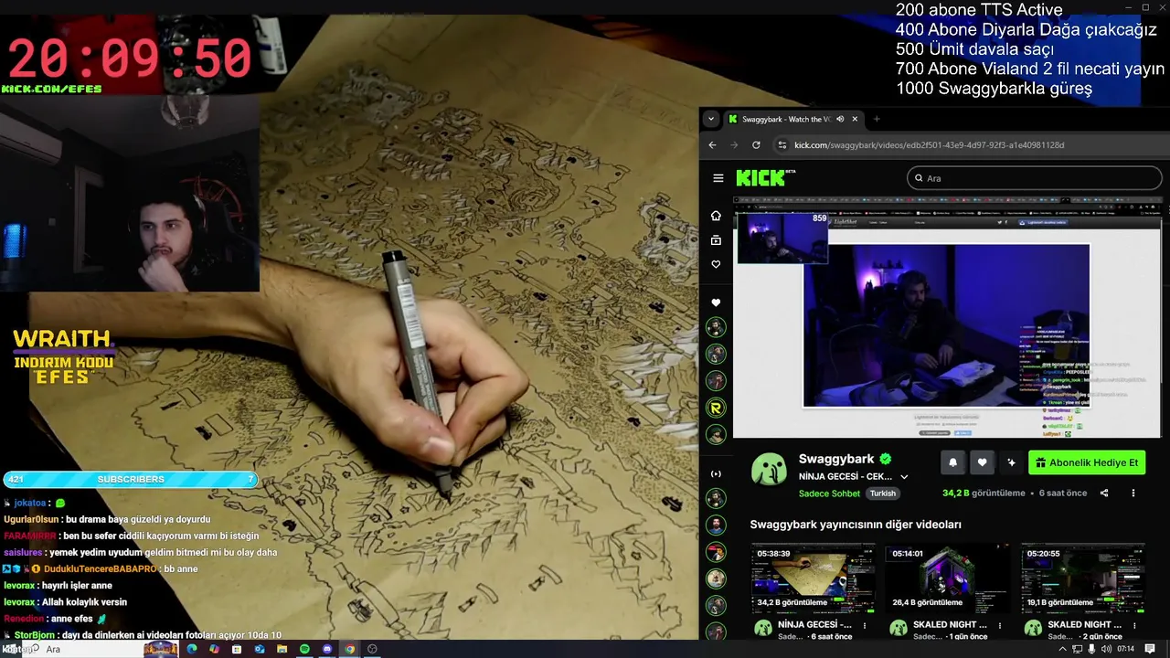
Task: Click the live broadcast icon in sidebar
Action: click(716, 473)
